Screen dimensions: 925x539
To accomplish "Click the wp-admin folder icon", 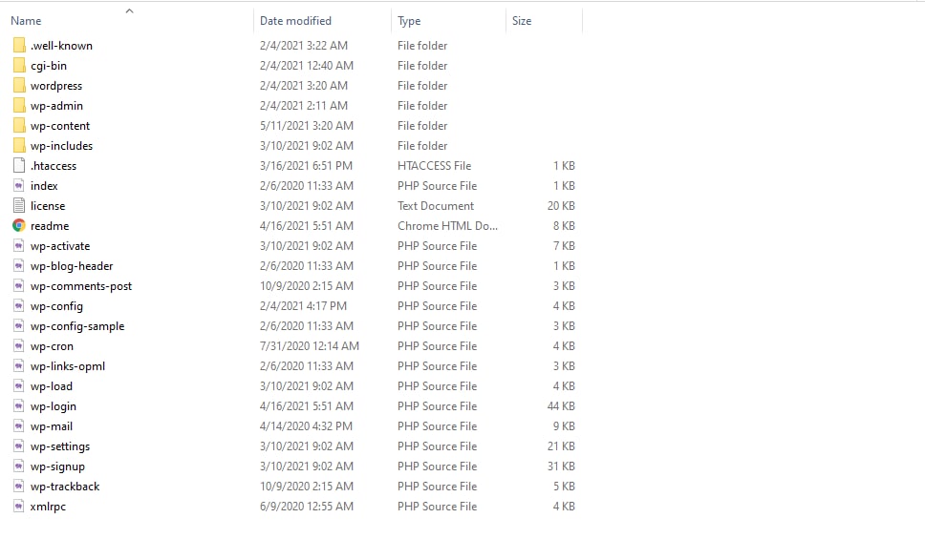I will [x=19, y=106].
